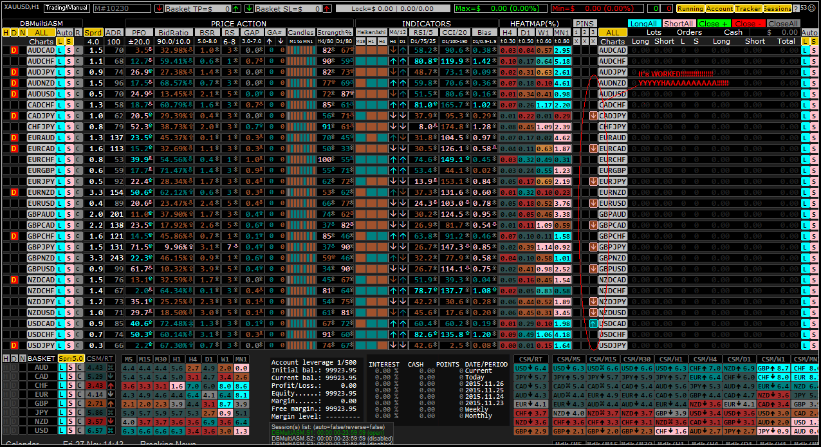Click the up arrow under GA# header
This screenshot has width=821, height=447.
(x=270, y=41)
